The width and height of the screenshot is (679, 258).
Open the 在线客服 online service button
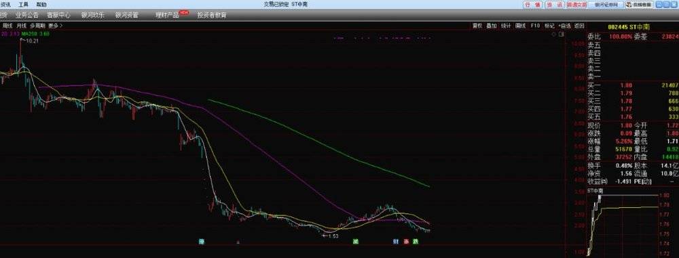click(640, 4)
